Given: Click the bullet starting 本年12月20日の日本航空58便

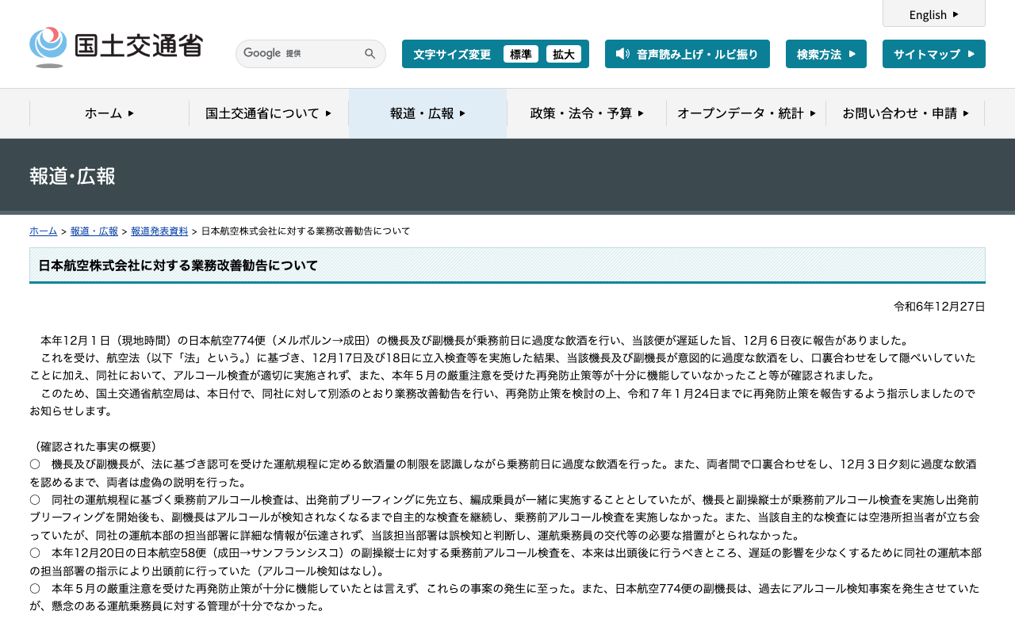Looking at the screenshot, I should 505,562.
